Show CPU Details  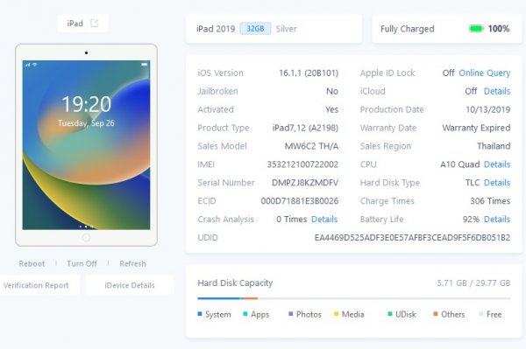point(497,164)
